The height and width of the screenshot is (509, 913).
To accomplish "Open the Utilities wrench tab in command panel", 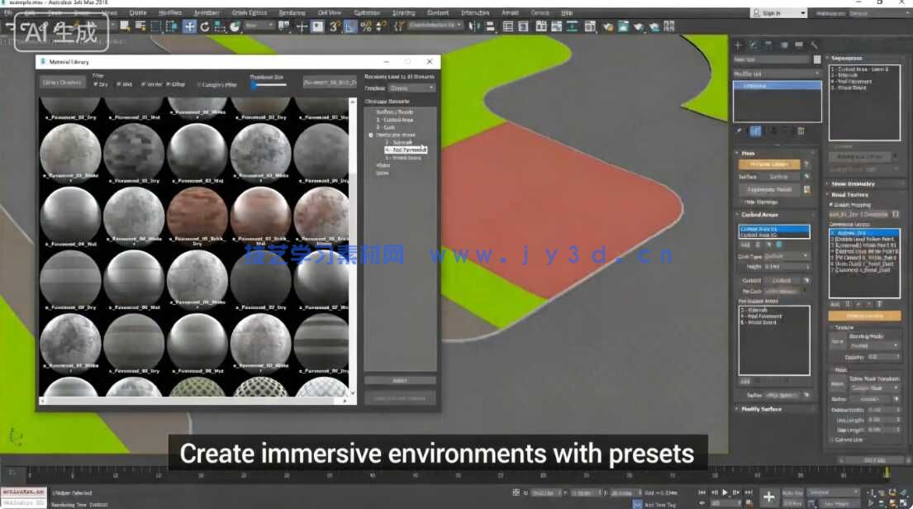I will [814, 45].
